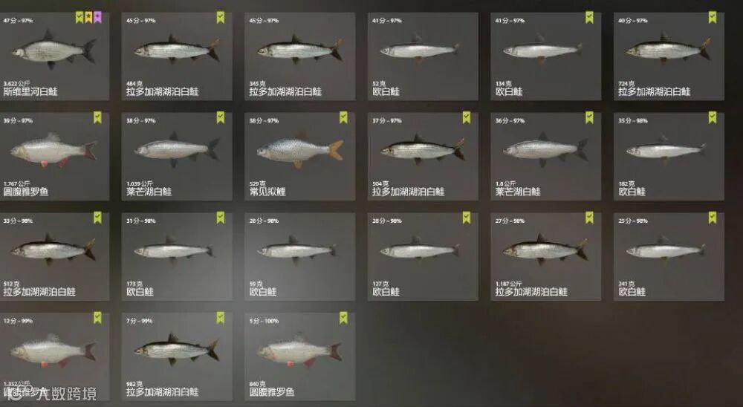Click green check ribbon on 484克 拉多加湖湖泊白鲑
The width and height of the screenshot is (743, 407).
click(x=221, y=18)
